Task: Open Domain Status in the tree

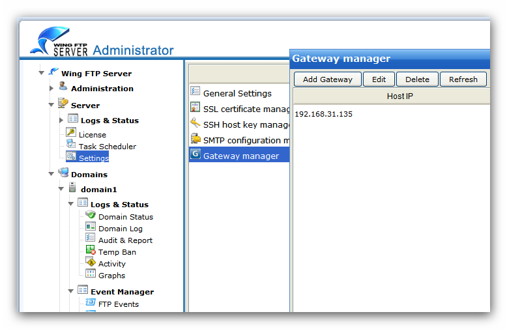Action: (x=126, y=217)
